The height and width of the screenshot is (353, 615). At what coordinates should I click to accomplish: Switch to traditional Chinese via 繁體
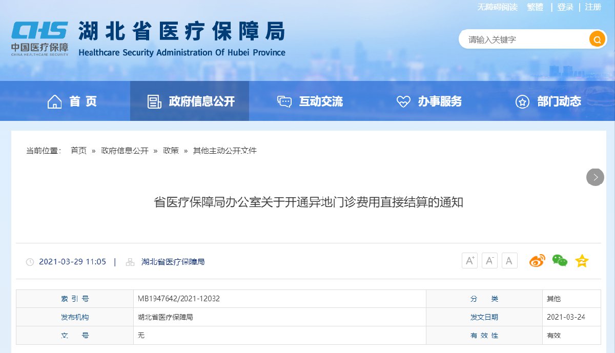535,7
